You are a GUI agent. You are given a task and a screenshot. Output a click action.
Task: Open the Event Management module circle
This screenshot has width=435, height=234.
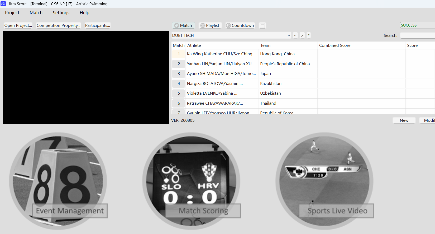(x=58, y=181)
